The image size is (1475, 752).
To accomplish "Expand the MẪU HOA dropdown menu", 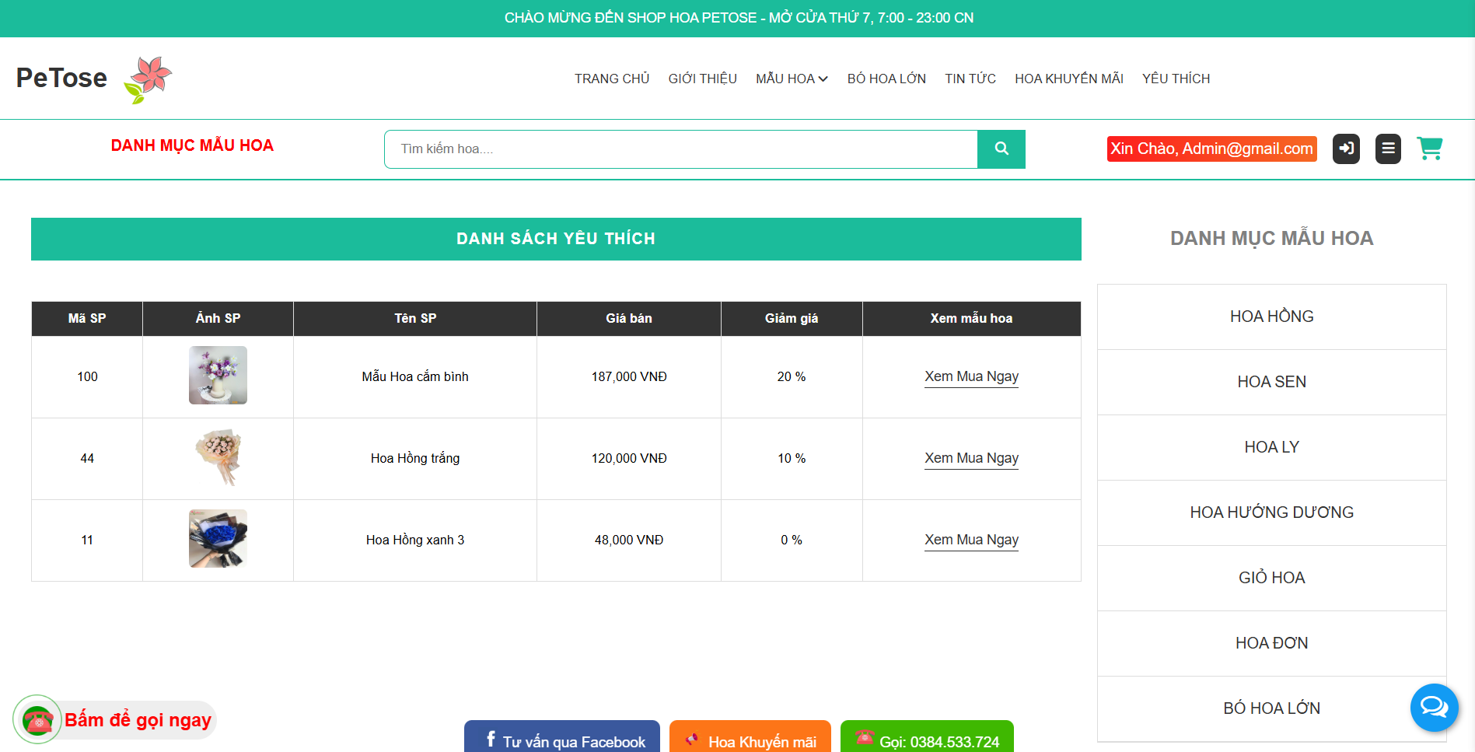I will tap(792, 79).
